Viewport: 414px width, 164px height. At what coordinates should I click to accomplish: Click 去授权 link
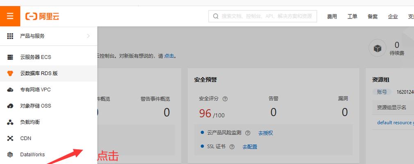point(265,133)
